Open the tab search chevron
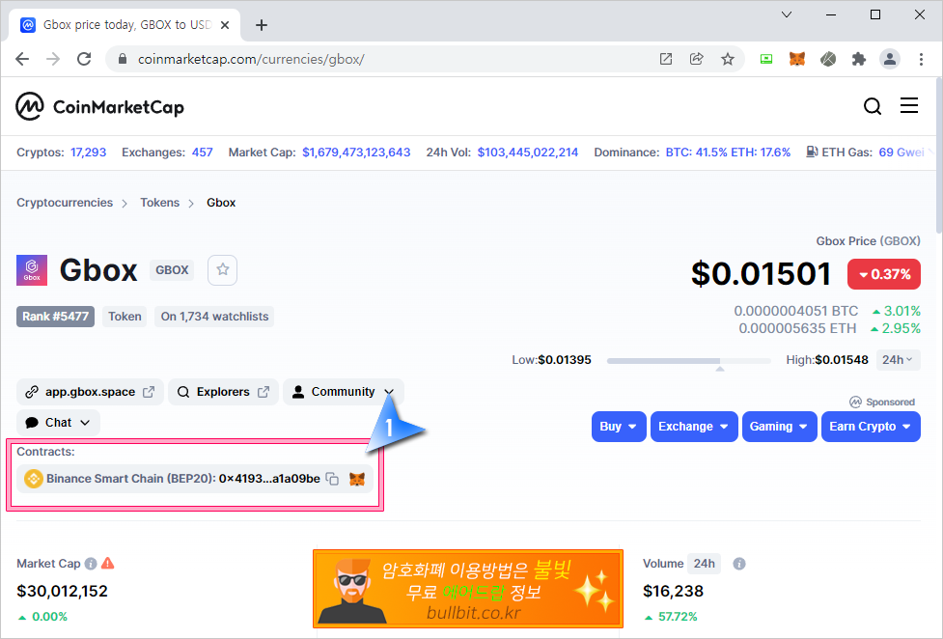Image resolution: width=943 pixels, height=639 pixels. pyautogui.click(x=787, y=14)
